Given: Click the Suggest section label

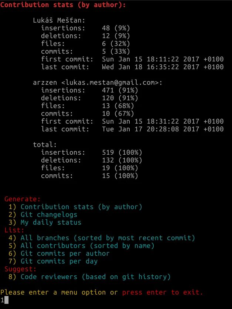Looking at the screenshot, I should click(x=20, y=269).
